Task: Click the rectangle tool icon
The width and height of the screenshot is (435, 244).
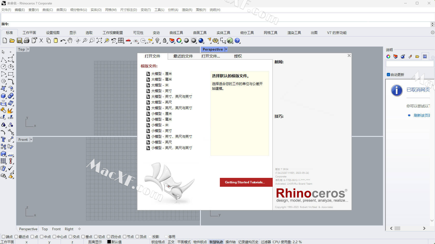Action: pos(11,74)
